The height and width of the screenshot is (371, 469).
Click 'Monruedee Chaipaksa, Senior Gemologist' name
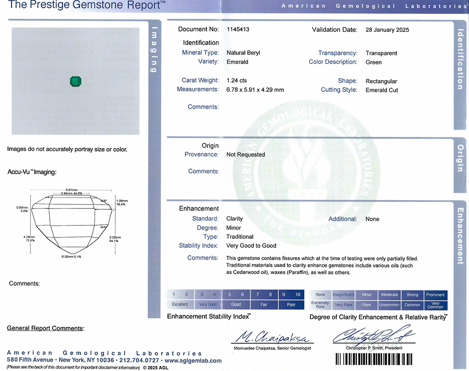click(x=272, y=349)
